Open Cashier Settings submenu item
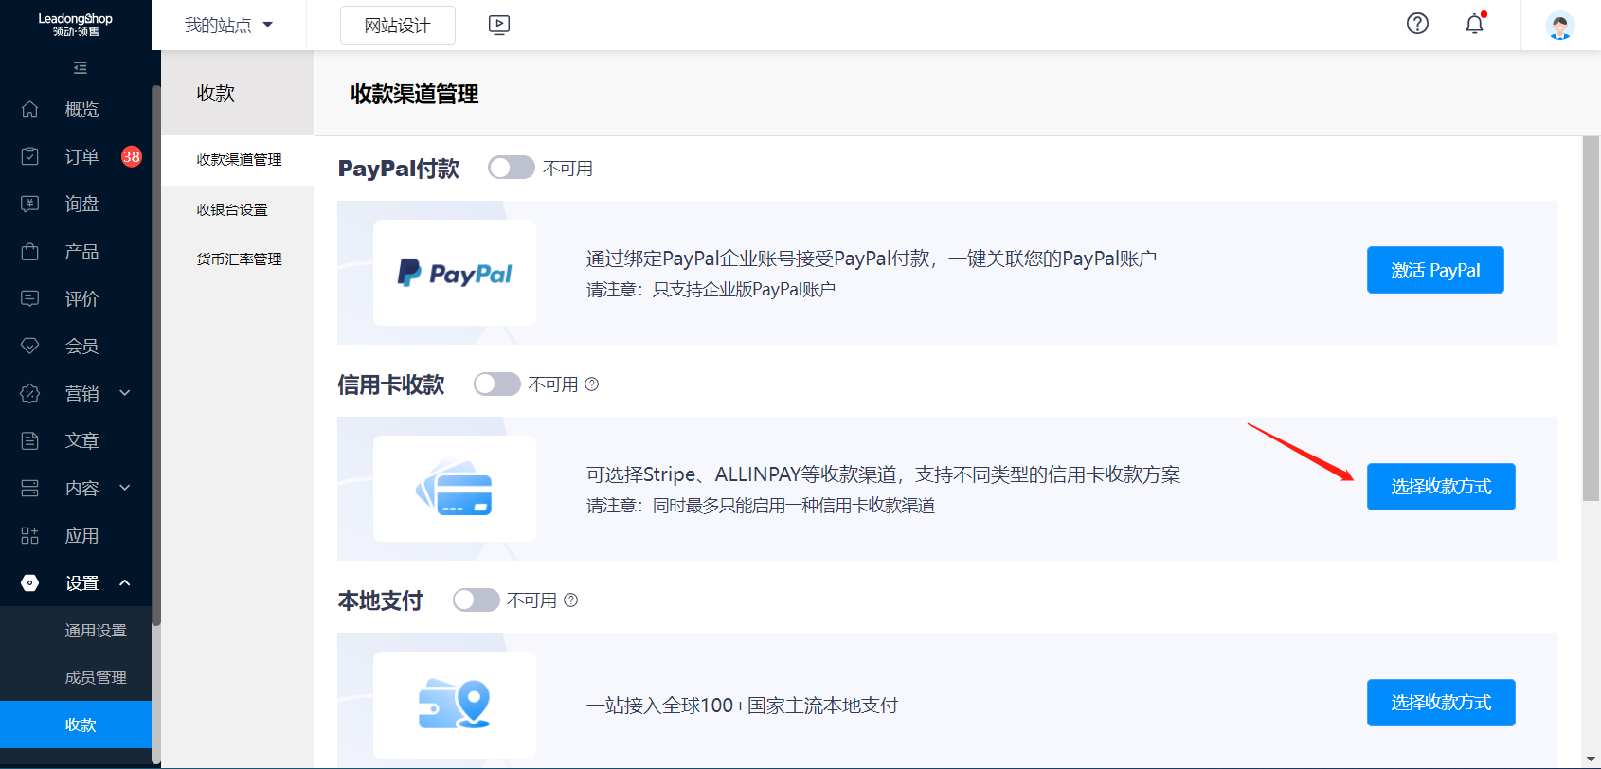 tap(232, 210)
